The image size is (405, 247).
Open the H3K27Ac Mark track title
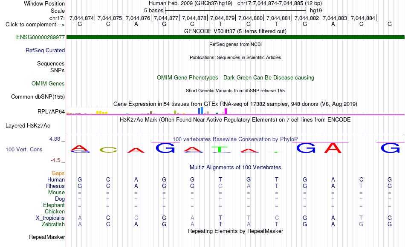pos(235,120)
